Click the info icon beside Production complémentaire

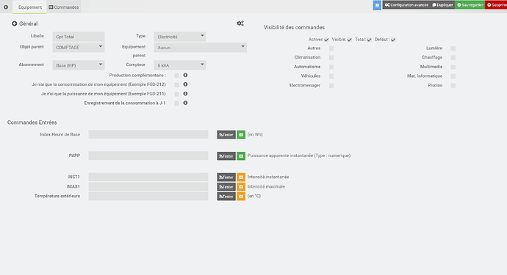pyautogui.click(x=185, y=76)
